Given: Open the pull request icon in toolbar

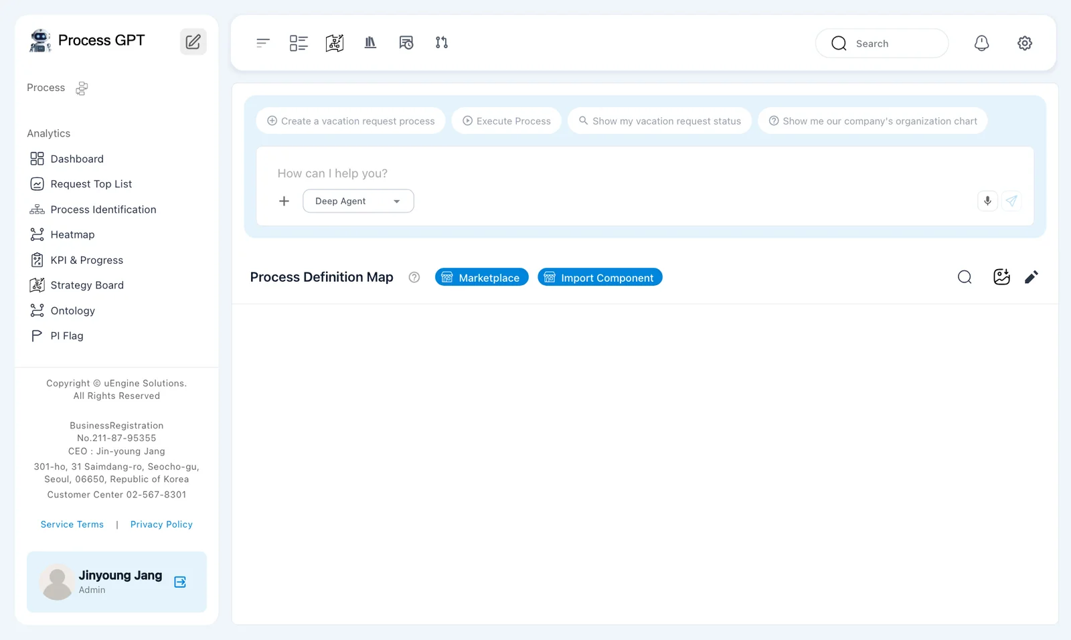Looking at the screenshot, I should click(x=442, y=43).
